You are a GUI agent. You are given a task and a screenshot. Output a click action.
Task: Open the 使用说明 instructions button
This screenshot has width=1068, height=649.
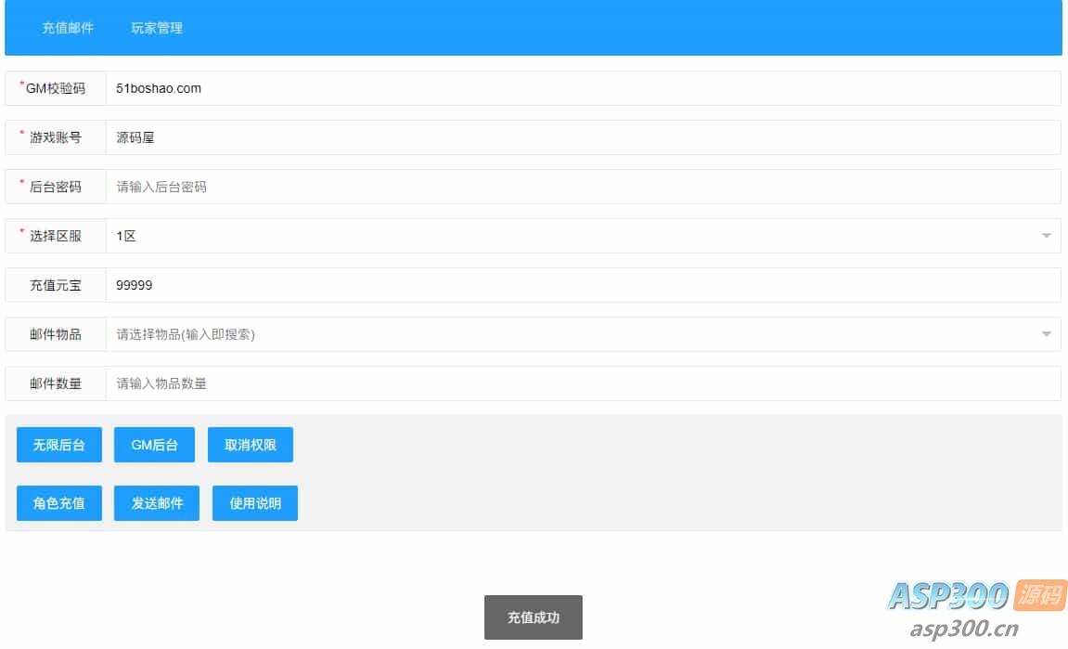point(255,503)
